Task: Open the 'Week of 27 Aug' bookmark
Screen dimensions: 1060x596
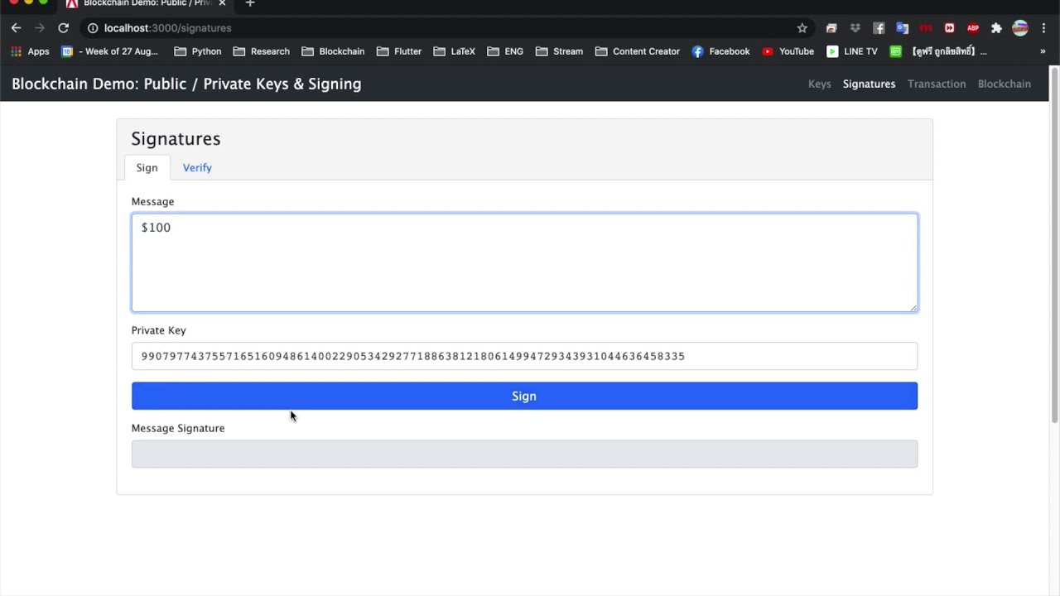Action: (x=109, y=51)
